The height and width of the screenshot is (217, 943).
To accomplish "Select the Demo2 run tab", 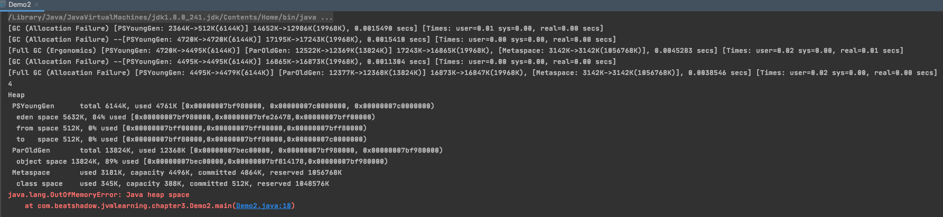I will (20, 4).
